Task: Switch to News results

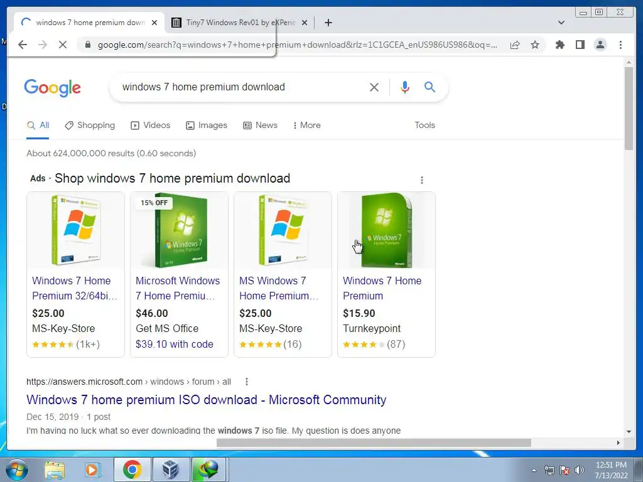Action: 260,126
